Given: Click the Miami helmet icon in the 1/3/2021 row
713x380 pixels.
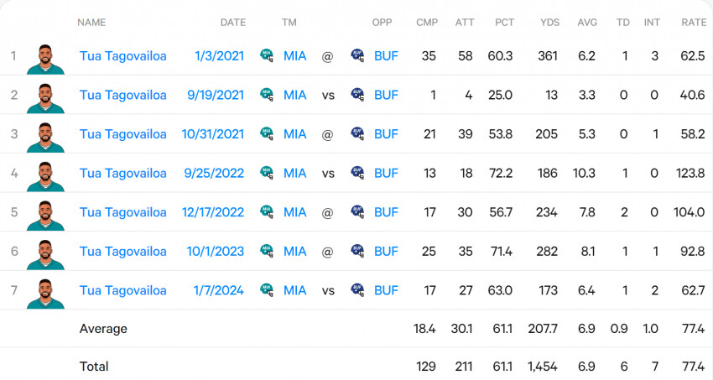Looking at the screenshot, I should tap(267, 56).
